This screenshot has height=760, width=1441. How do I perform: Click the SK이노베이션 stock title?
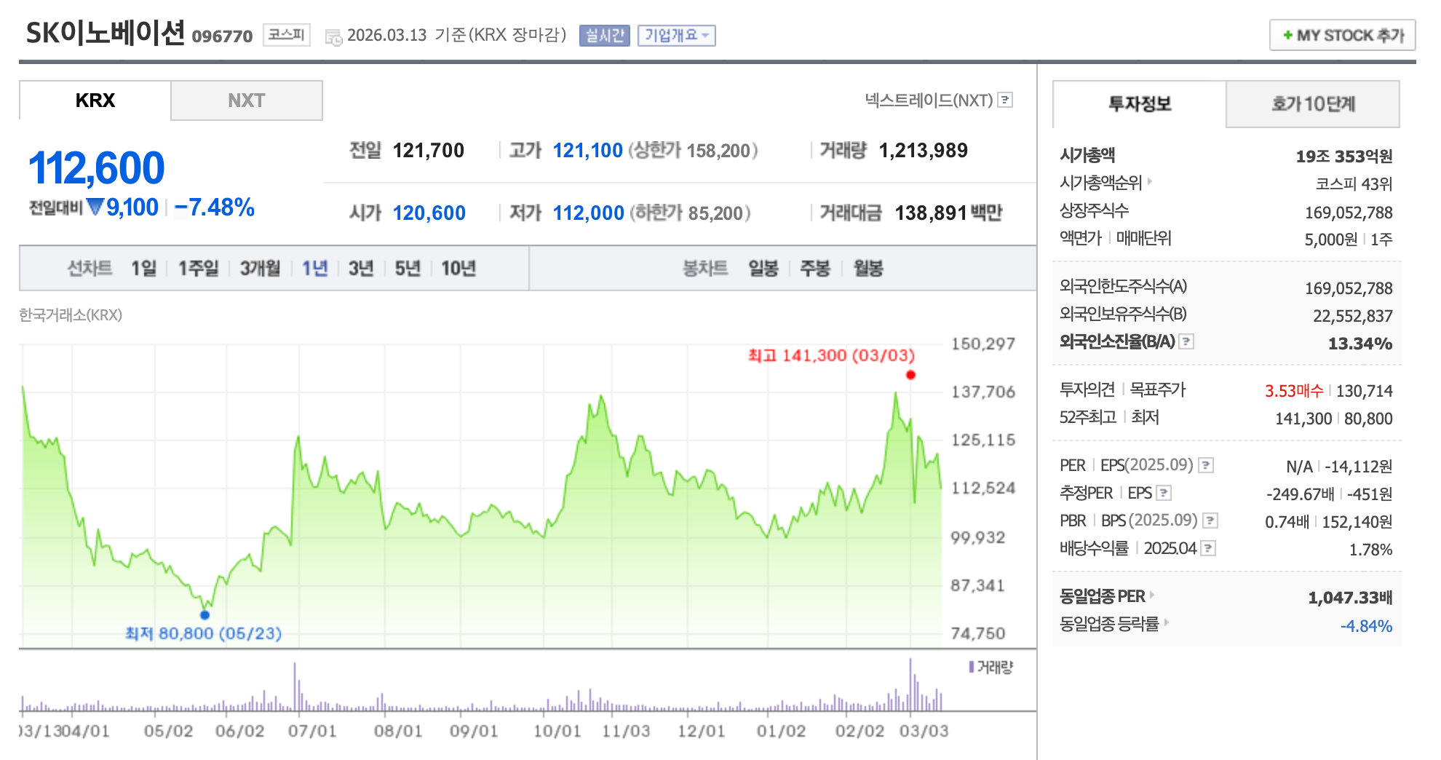(x=106, y=33)
